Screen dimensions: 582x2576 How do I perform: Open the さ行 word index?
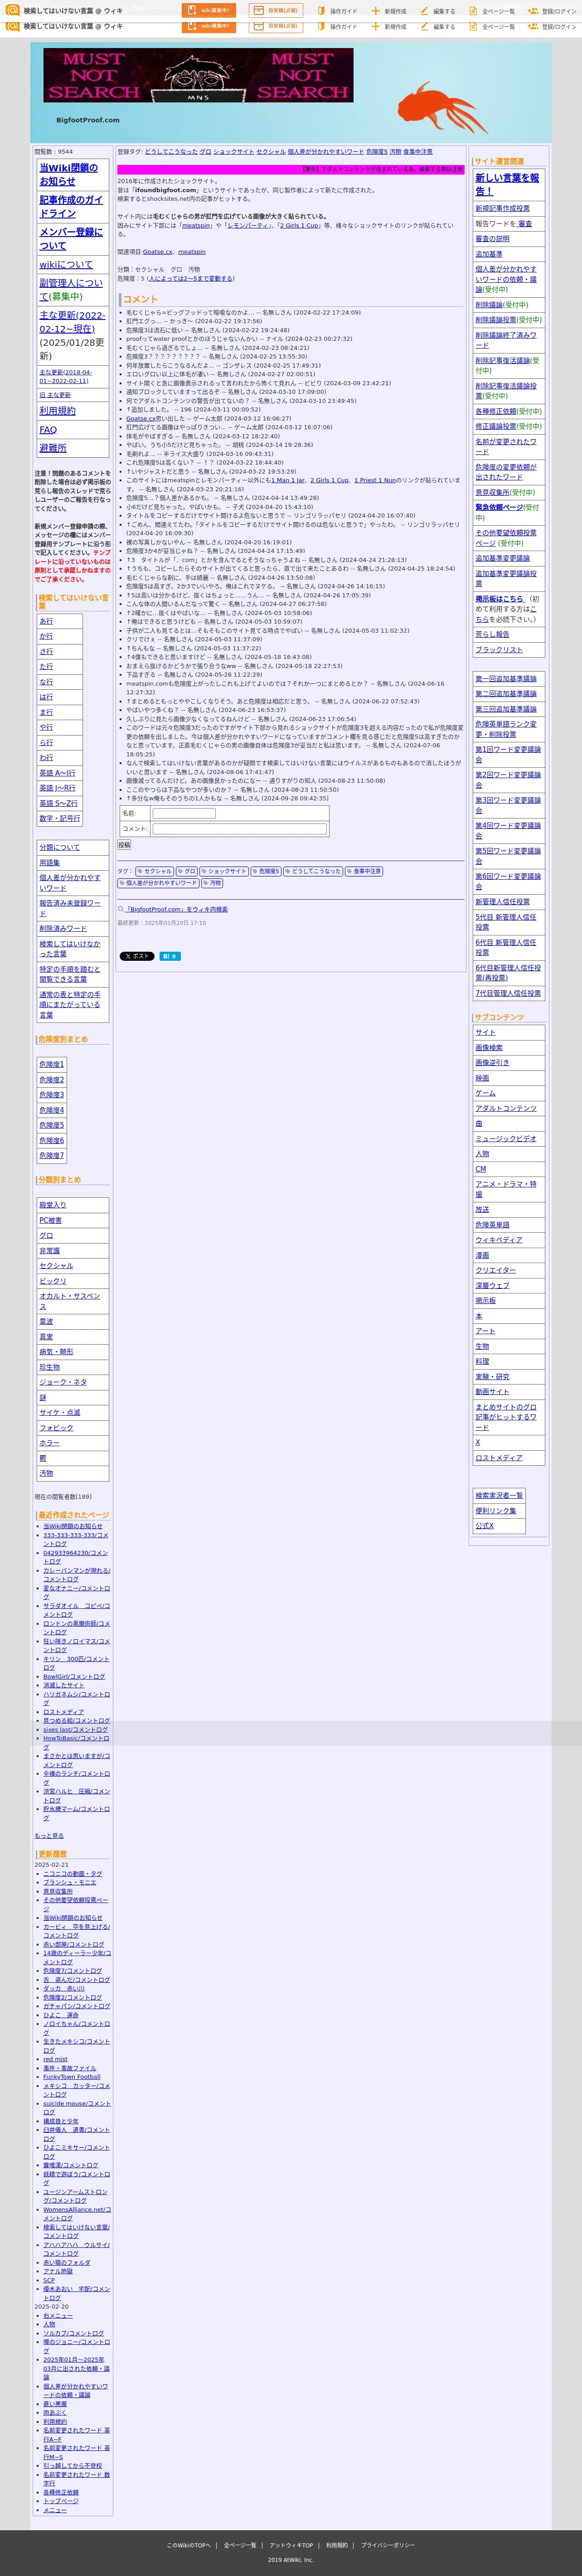click(x=46, y=651)
